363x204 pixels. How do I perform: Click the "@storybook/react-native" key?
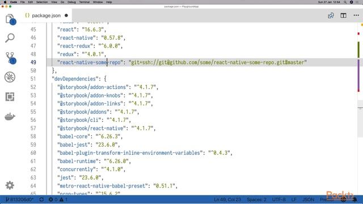tap(91, 128)
